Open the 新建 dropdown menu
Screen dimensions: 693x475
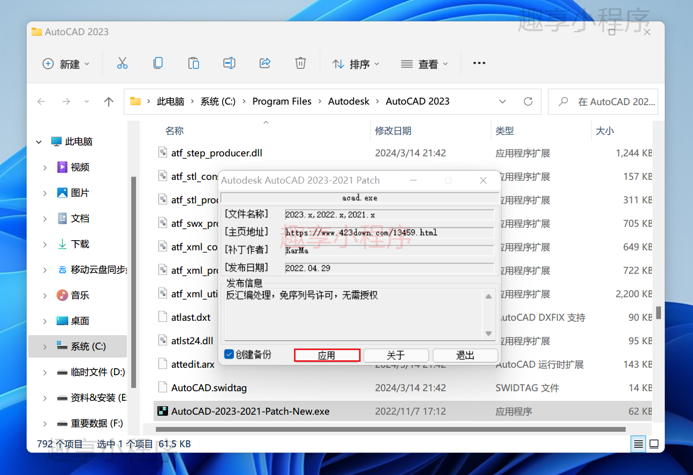tap(66, 64)
